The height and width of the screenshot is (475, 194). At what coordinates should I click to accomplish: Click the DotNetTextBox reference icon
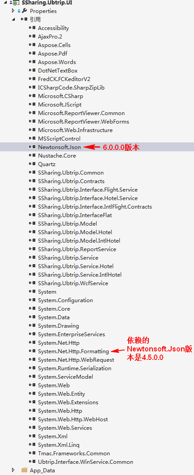click(32, 71)
